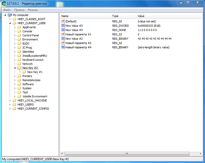Select 'Новый параметр #2' name text
This screenshot has height=163, width=205.
click(x=78, y=43)
